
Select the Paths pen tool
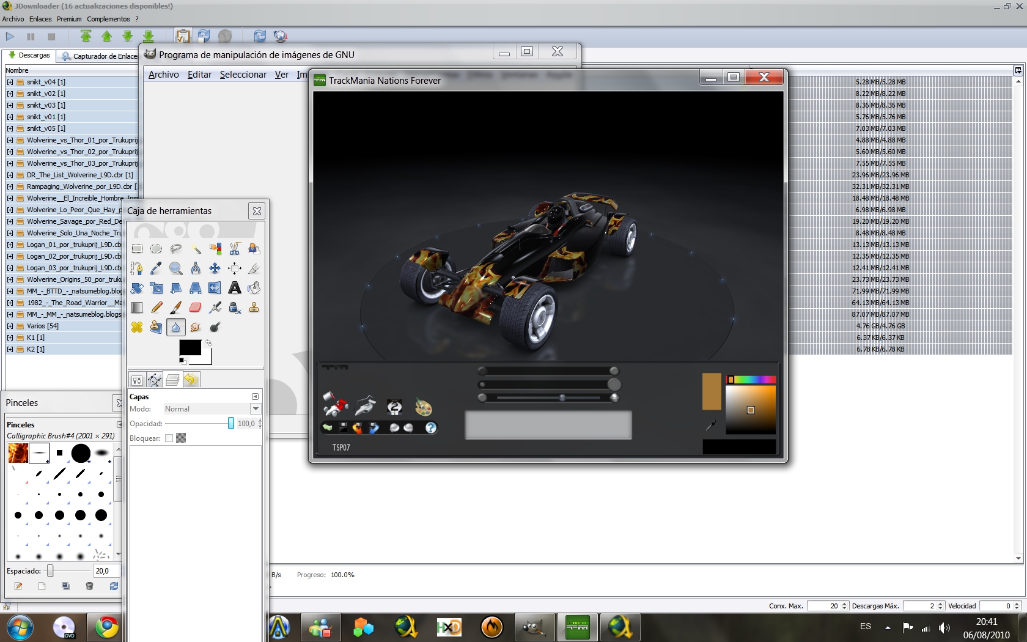[137, 268]
